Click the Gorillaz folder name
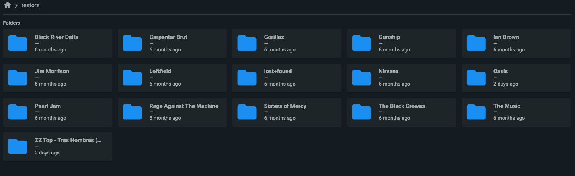 point(274,37)
